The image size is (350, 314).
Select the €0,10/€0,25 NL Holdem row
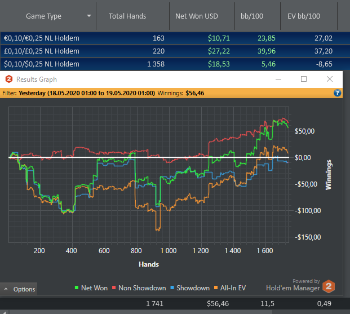(x=175, y=38)
